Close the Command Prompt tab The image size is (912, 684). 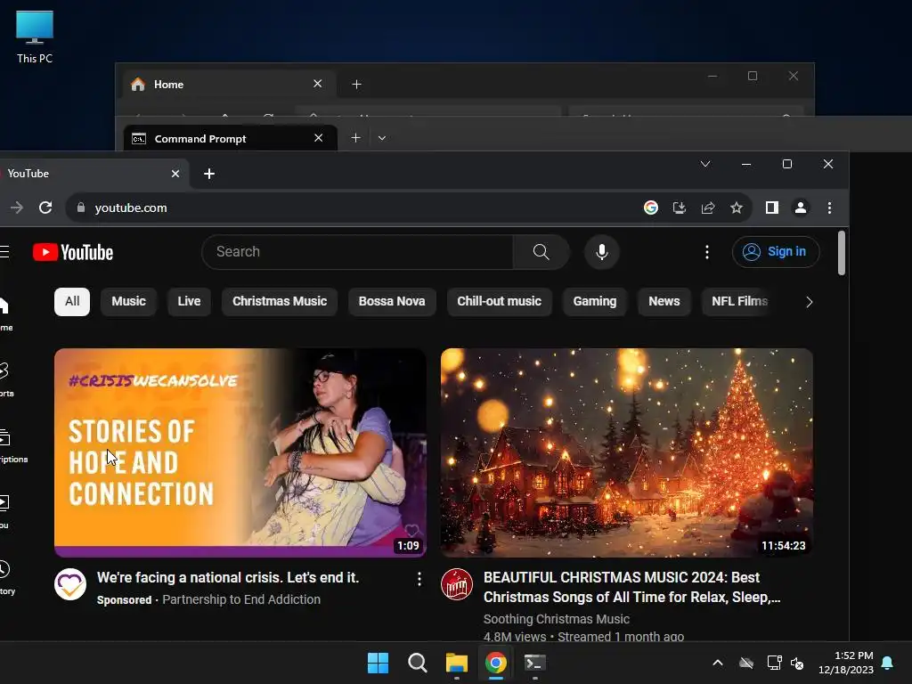(x=318, y=138)
